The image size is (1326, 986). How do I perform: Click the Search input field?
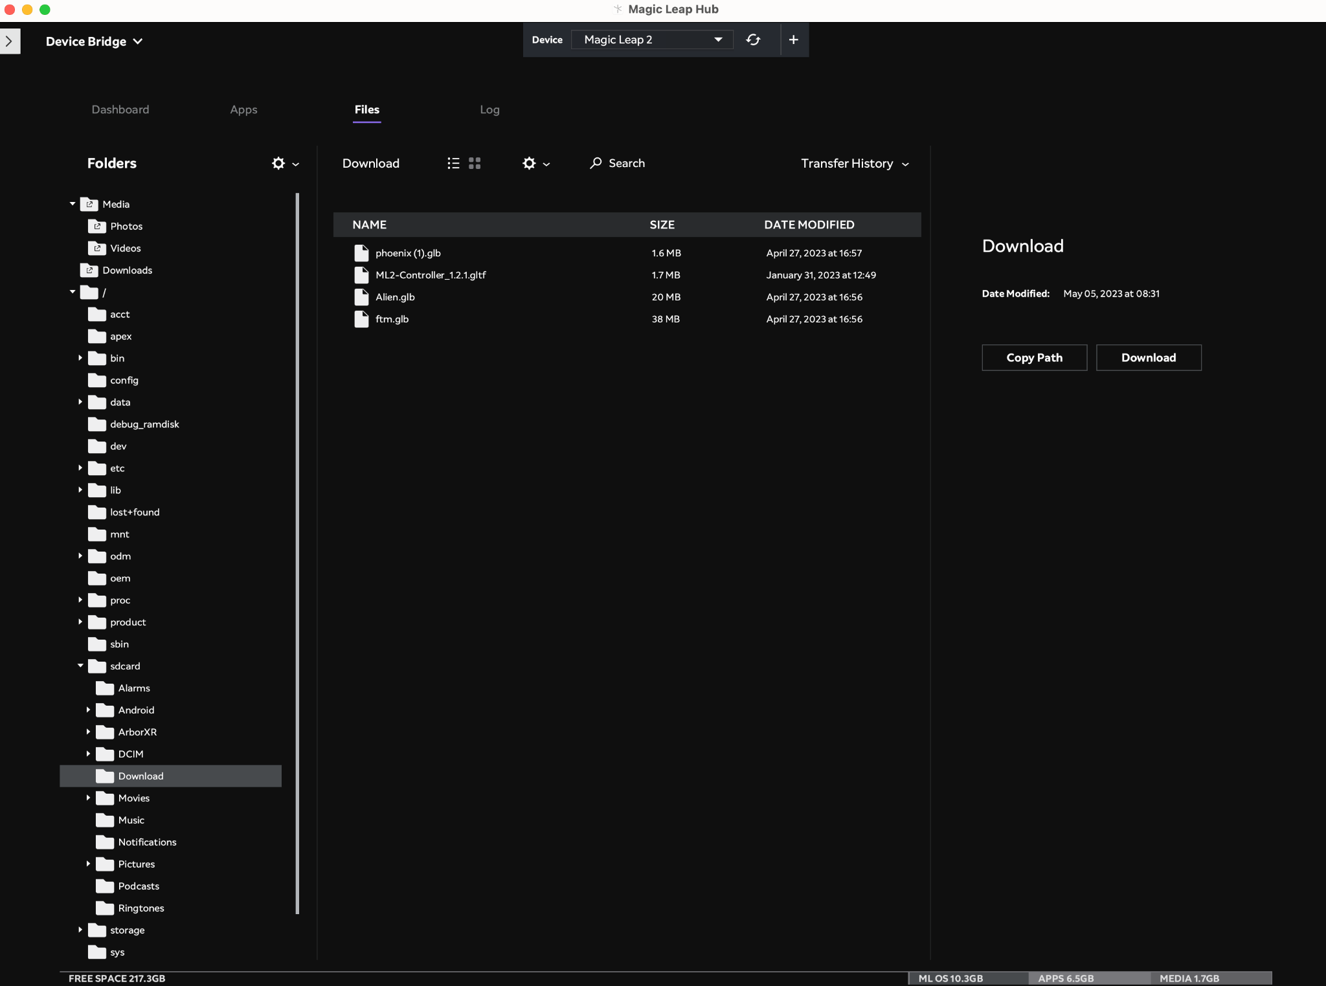pyautogui.click(x=626, y=163)
